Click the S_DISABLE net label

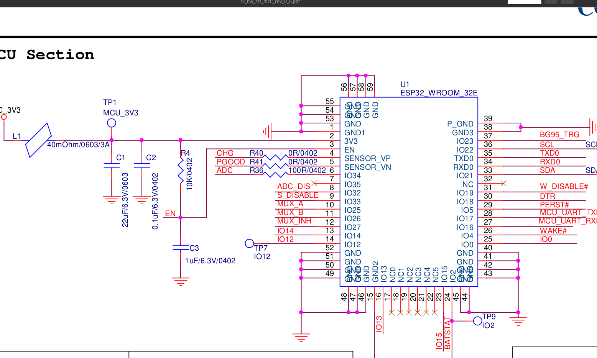tap(298, 195)
